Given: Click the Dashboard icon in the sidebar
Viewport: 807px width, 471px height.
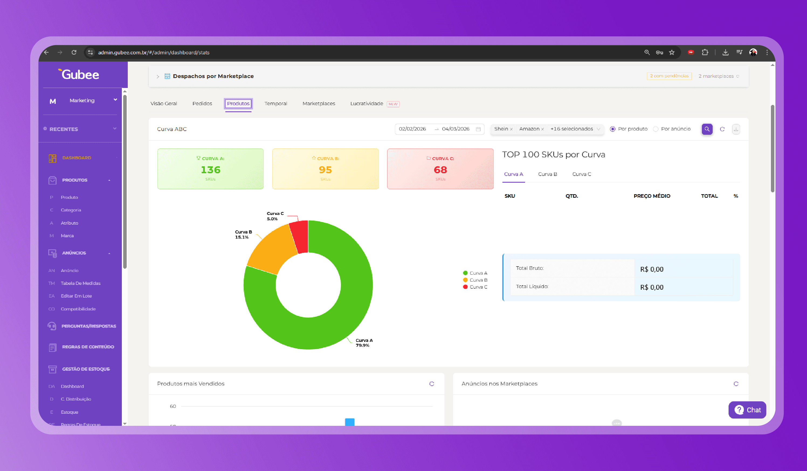Looking at the screenshot, I should pyautogui.click(x=53, y=158).
